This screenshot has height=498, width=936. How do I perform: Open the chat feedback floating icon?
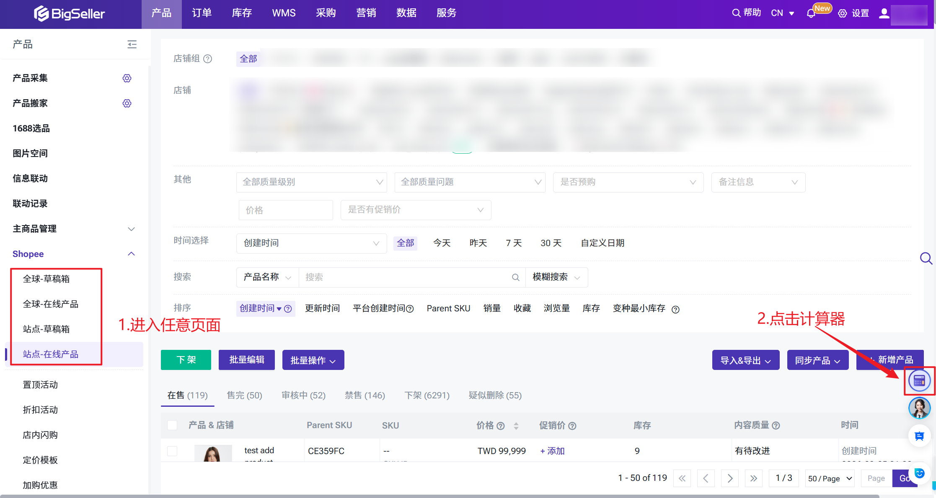919,436
